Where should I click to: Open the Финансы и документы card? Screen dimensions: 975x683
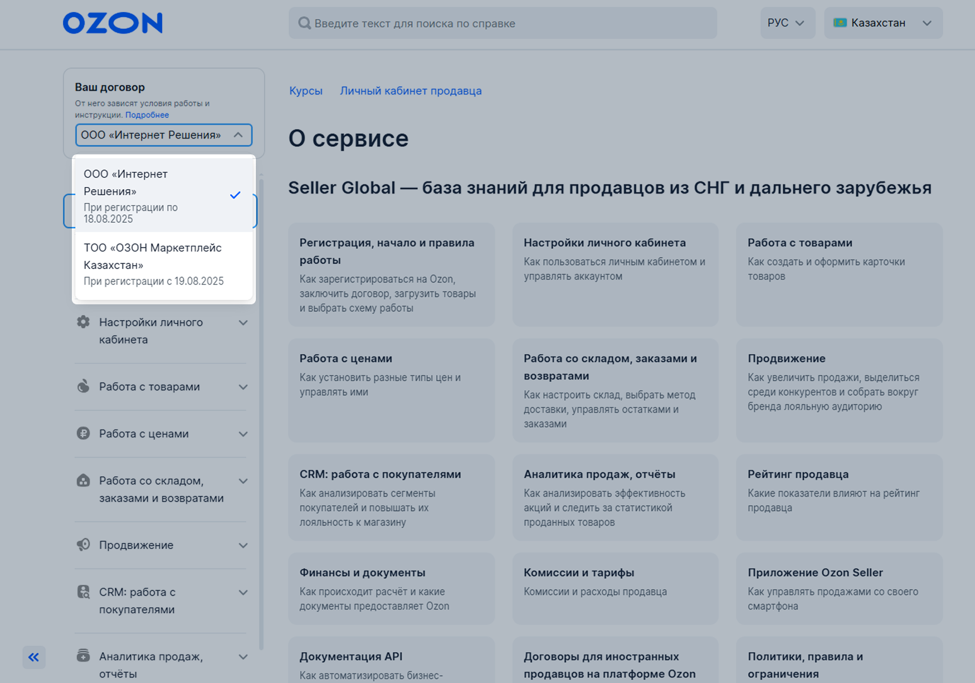coord(391,588)
